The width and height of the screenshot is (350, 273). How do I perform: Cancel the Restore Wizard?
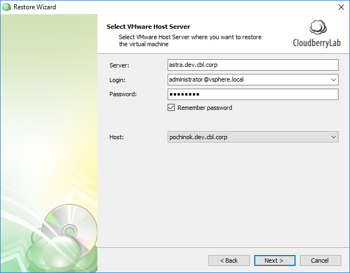click(320, 260)
